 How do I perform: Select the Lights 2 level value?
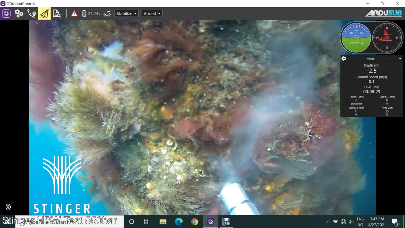[x=356, y=111]
